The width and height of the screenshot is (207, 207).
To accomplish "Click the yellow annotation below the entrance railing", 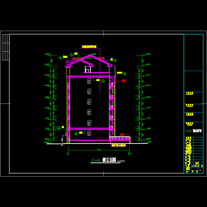I will click(118, 146).
